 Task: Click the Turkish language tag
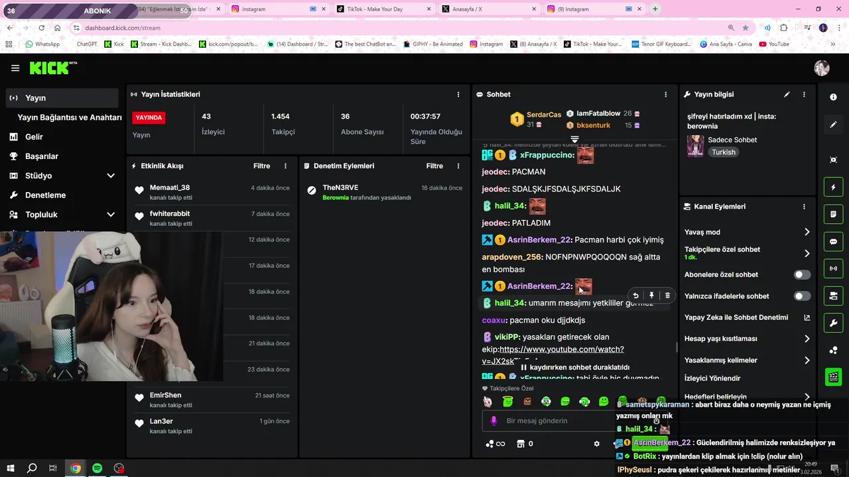click(x=724, y=152)
